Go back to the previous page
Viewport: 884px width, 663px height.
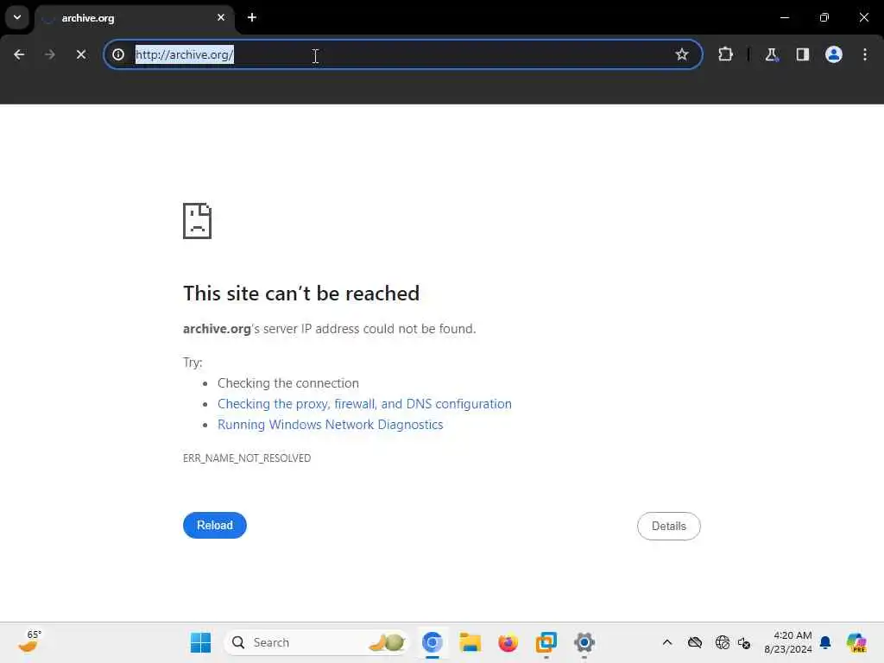(19, 54)
